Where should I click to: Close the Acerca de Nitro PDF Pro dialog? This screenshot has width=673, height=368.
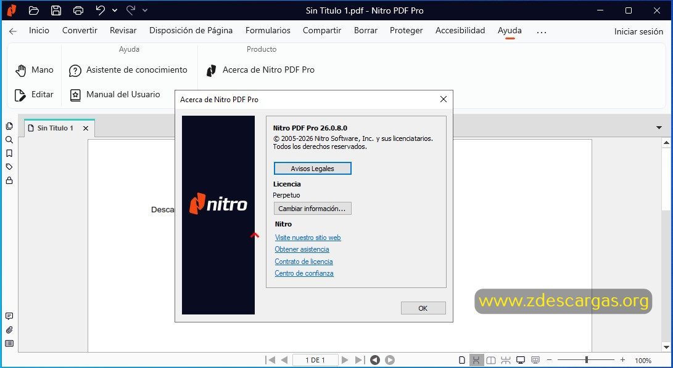444,100
